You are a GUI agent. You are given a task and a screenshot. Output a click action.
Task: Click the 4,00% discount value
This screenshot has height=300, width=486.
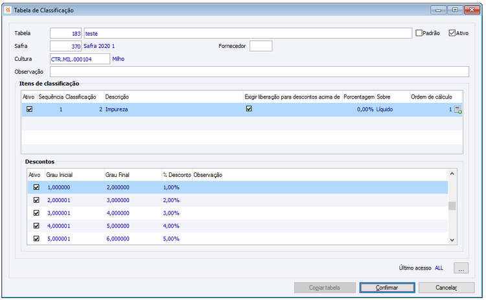click(x=171, y=226)
